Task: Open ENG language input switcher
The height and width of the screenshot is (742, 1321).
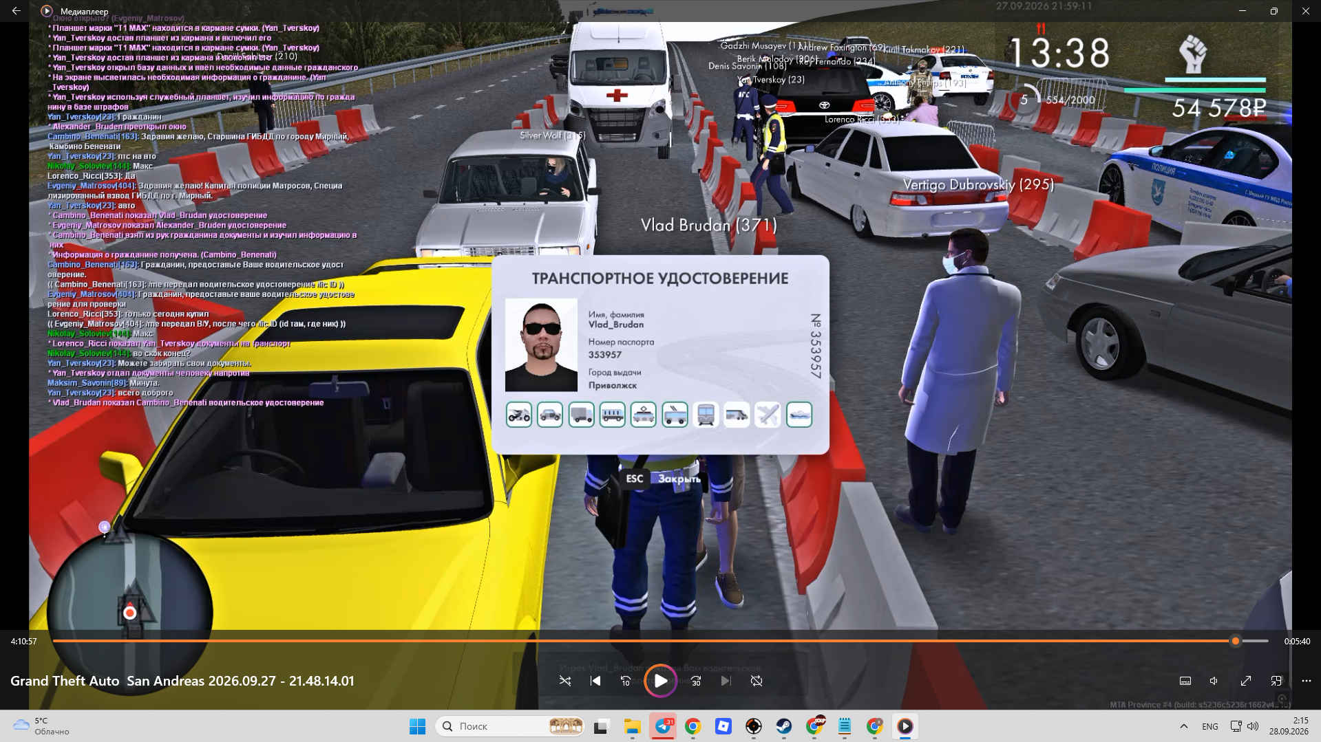Action: click(1210, 726)
